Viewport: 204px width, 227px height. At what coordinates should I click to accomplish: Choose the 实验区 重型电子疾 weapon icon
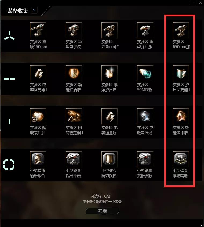pyautogui.click(x=74, y=30)
